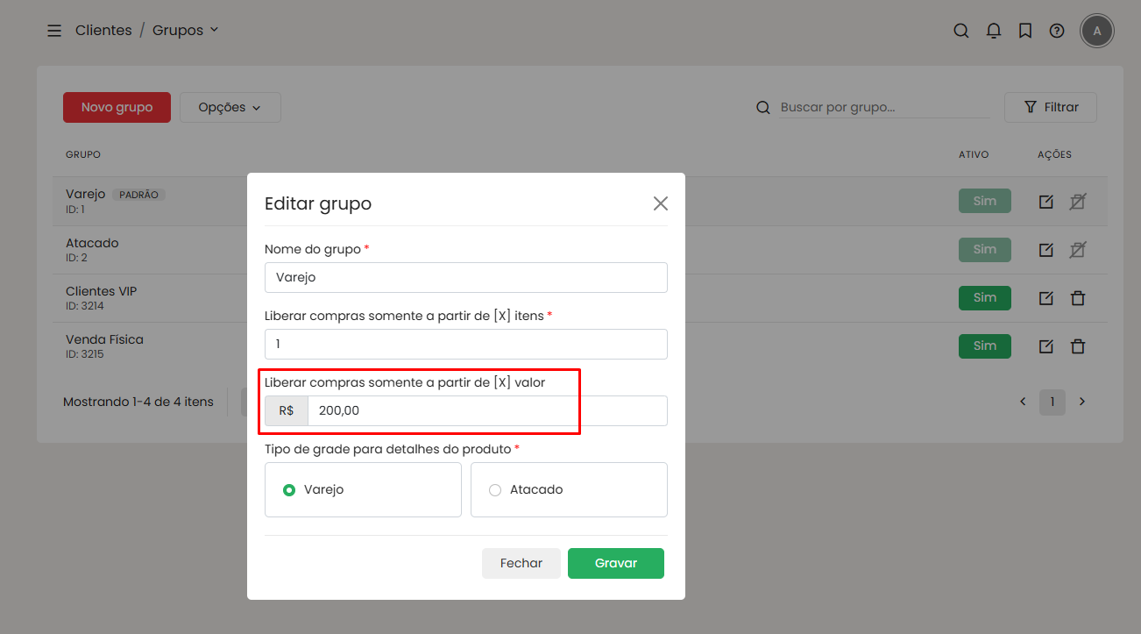Open the notifications bell
Screen dimensions: 1141x634
tap(993, 31)
